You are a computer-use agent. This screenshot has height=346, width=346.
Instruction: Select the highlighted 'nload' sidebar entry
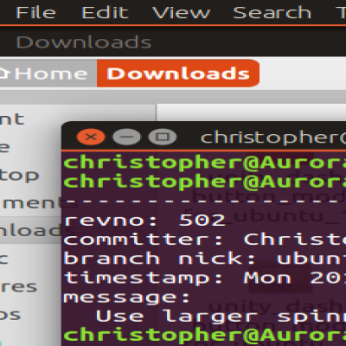[x=30, y=231]
